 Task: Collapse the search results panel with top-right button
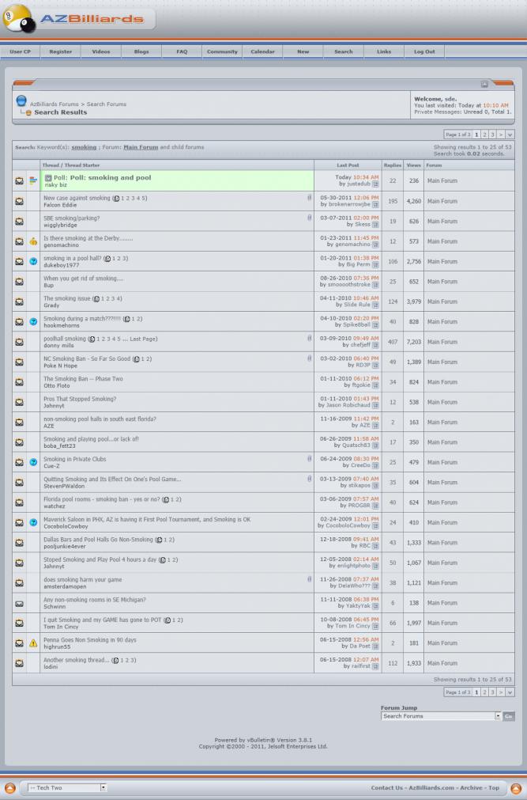484,84
